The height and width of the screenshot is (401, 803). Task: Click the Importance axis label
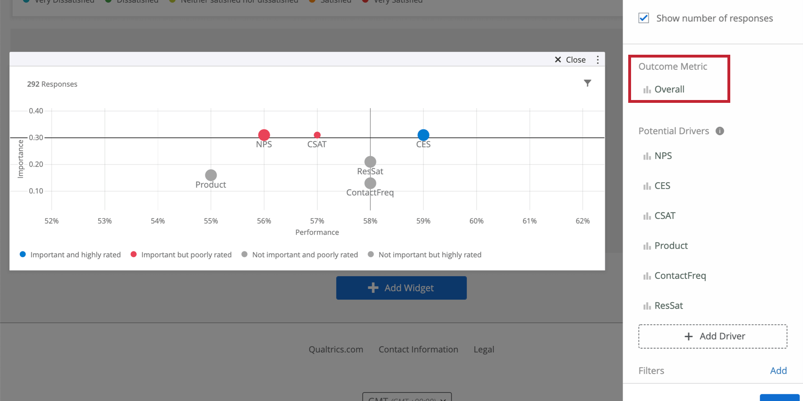point(20,159)
